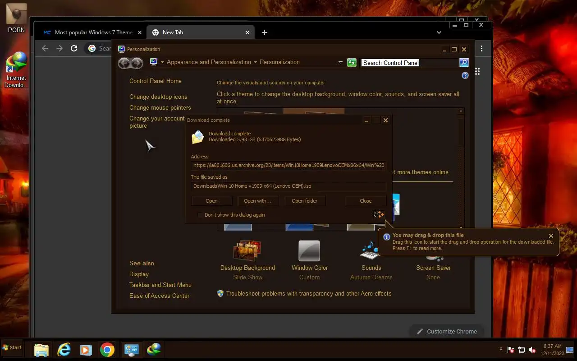Click the download Address URL field
This screenshot has height=361, width=577.
pyautogui.click(x=288, y=165)
